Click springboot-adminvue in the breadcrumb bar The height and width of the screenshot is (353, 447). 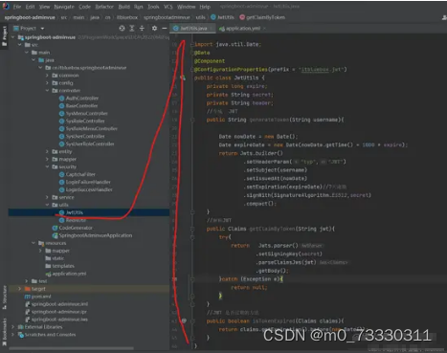[30, 17]
